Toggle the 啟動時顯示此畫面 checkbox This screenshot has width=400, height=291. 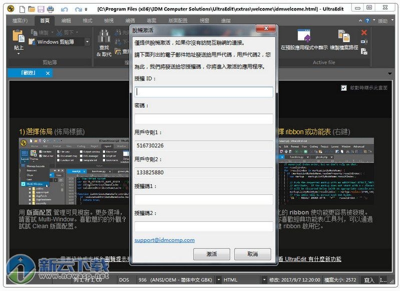pyautogui.click(x=343, y=88)
